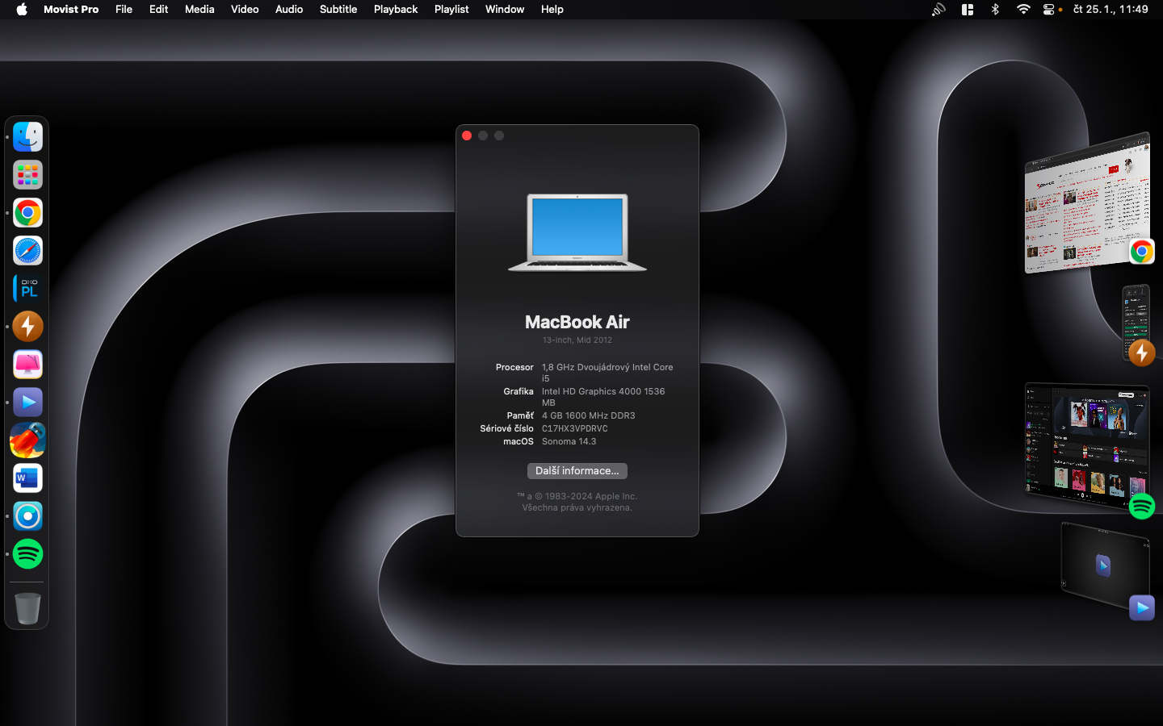The image size is (1163, 726).
Task: Switch to the Movist Pro window thumbnail
Action: point(1105,566)
